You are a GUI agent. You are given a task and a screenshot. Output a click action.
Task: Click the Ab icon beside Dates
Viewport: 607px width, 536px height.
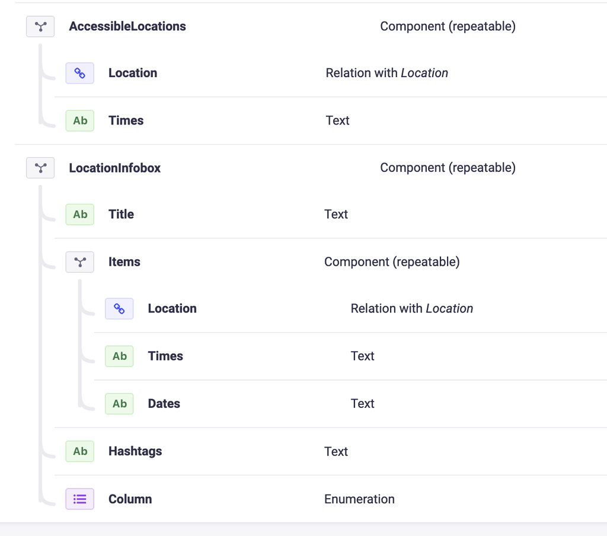(x=119, y=404)
